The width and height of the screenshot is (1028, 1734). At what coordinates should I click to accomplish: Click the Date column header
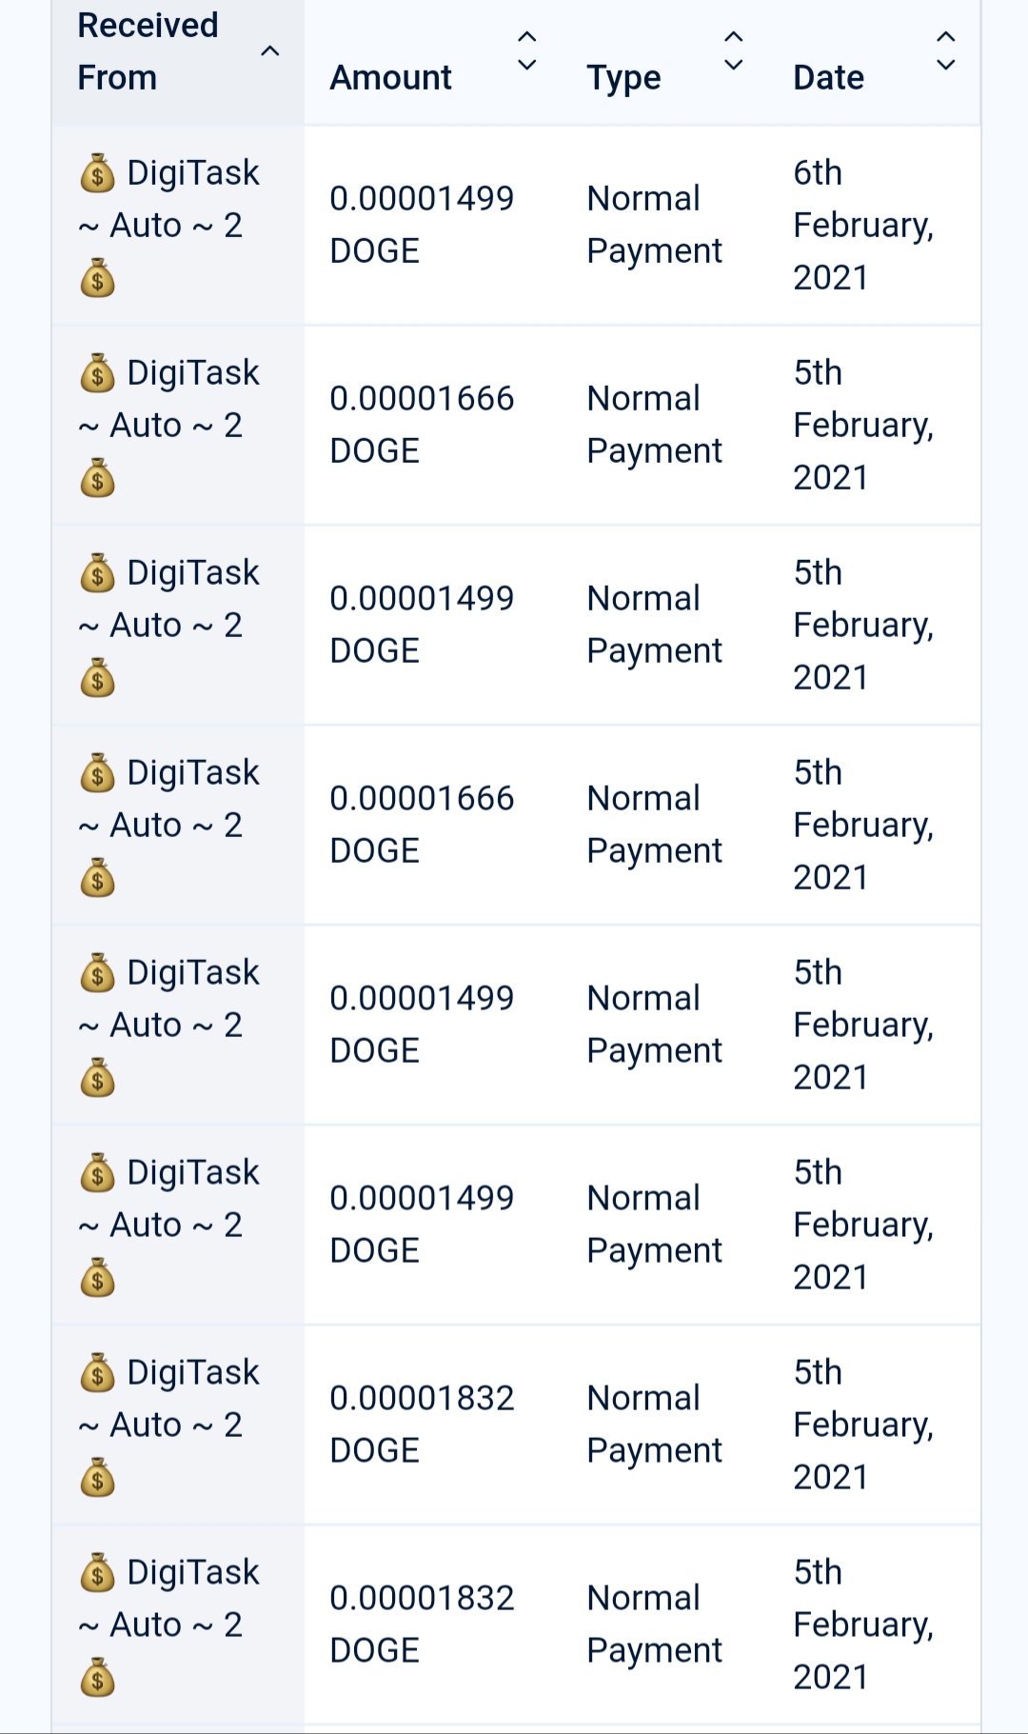[828, 77]
